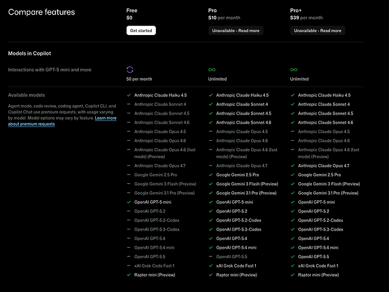This screenshot has height=292, width=389.
Task: Click Pro column dash for OpenAI GPT-5.5
Action: coord(210,256)
